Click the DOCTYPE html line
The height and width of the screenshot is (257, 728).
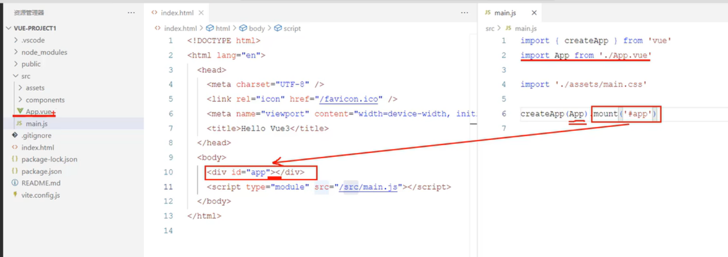pos(224,40)
